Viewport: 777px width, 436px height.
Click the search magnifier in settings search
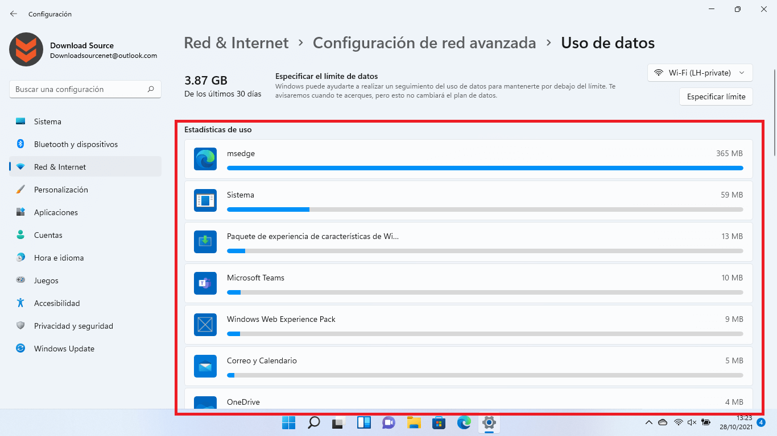[x=151, y=89]
